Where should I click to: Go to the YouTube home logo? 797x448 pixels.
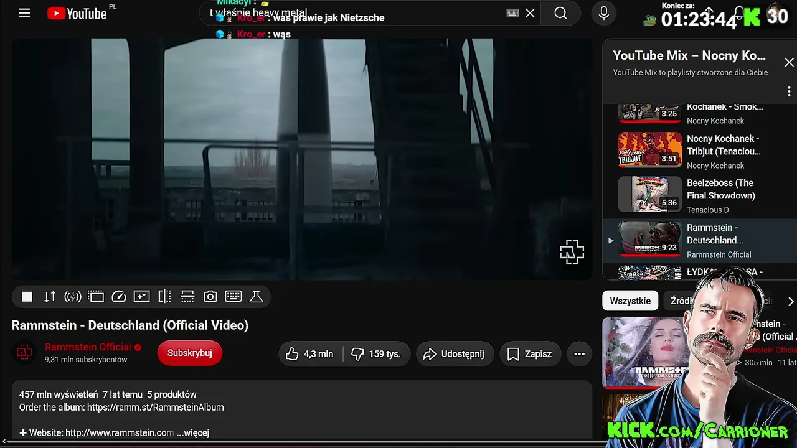[77, 13]
